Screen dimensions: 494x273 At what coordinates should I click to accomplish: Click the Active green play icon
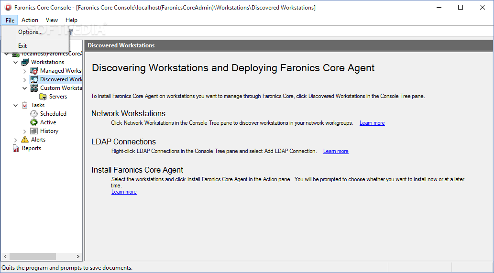34,122
